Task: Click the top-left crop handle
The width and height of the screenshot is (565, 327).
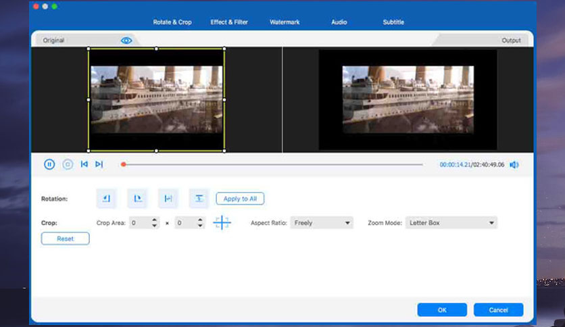Action: pos(89,49)
